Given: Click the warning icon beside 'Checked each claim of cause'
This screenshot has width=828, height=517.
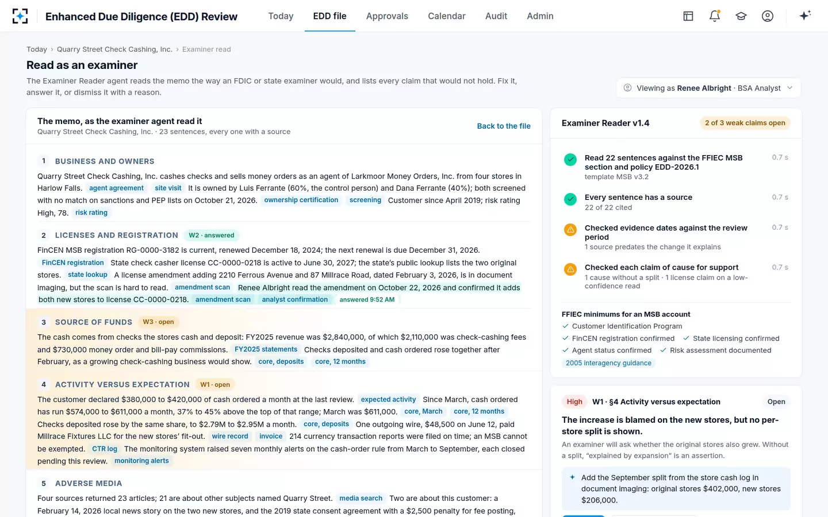Looking at the screenshot, I should click(x=570, y=269).
